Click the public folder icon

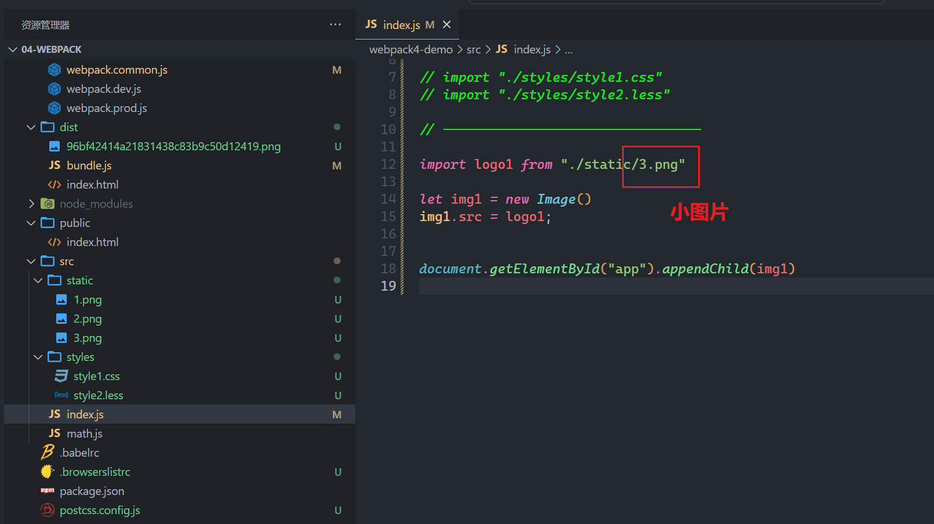coord(48,223)
